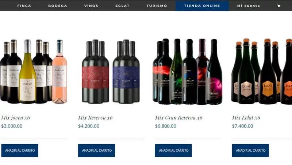Open the Mix Eclat x6 product title
The image size is (292, 165).
246,117
